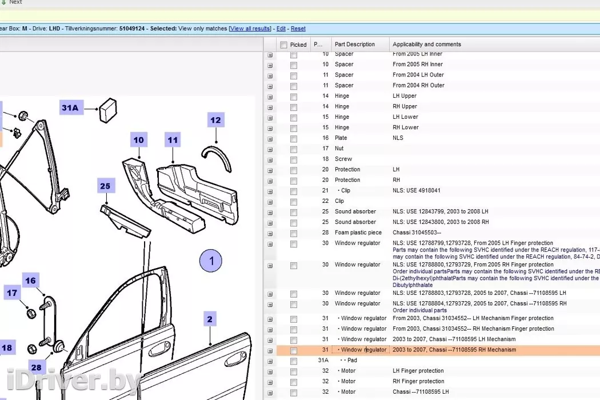Check the Plate NLS row checkbox

(x=294, y=139)
